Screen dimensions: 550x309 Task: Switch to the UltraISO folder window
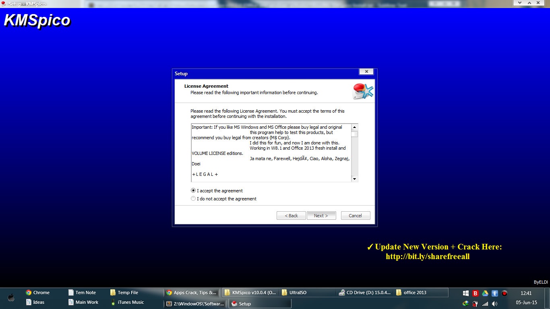point(308,293)
